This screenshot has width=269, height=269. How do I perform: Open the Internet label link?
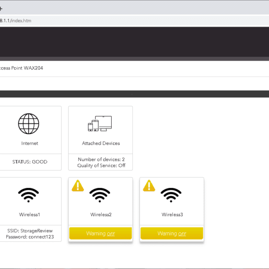pos(30,143)
